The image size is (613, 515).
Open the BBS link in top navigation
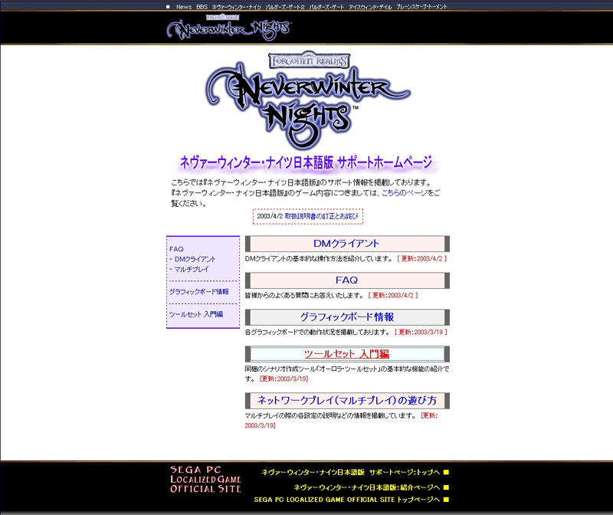tap(202, 7)
